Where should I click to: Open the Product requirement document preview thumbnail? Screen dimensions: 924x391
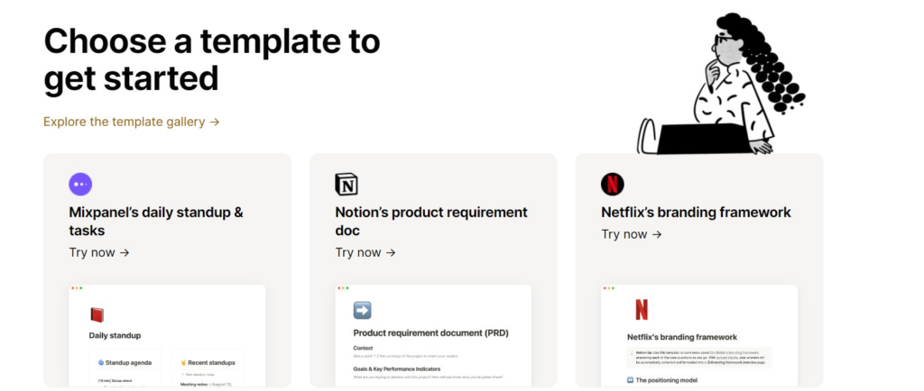coord(433,336)
